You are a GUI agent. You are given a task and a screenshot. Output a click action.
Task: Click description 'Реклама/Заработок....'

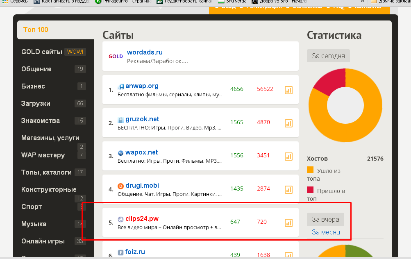click(157, 61)
